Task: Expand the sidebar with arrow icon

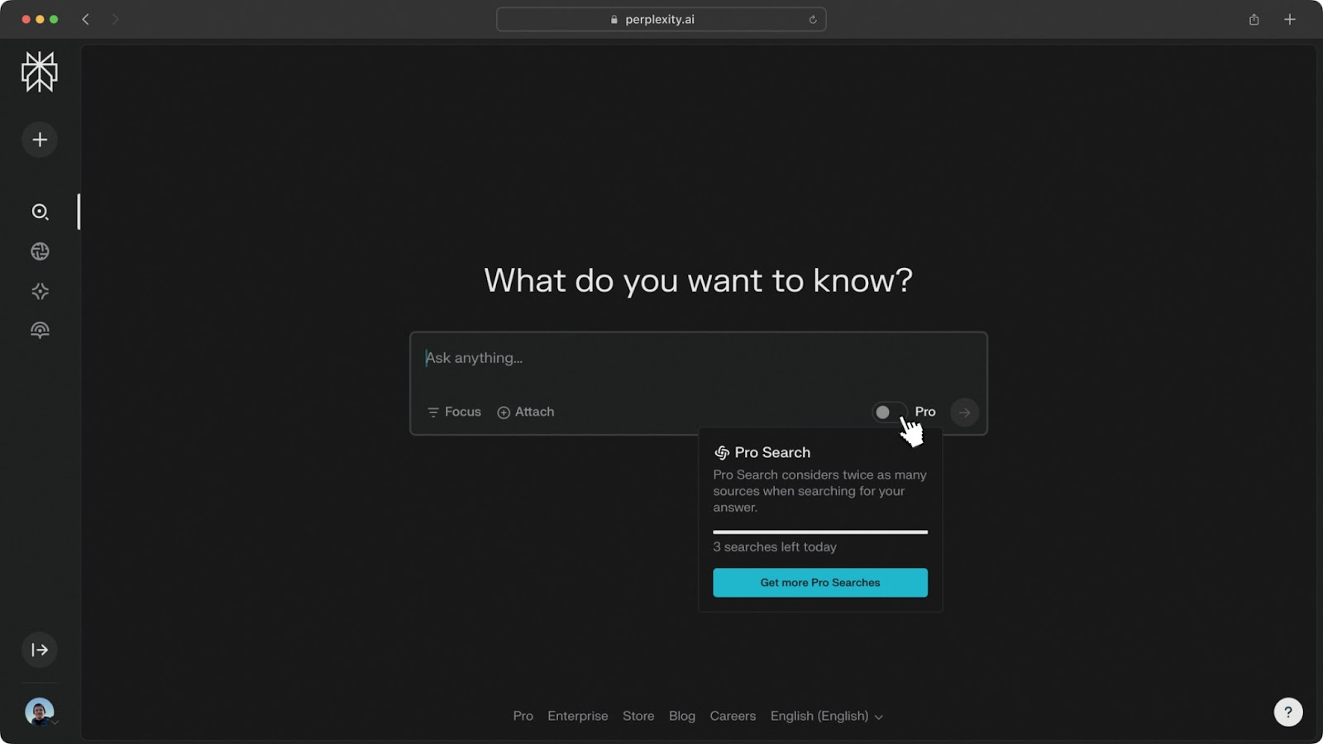Action: point(40,650)
